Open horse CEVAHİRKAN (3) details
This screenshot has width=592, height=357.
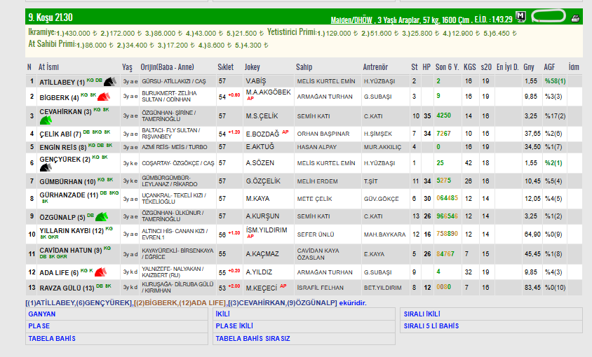[x=65, y=111]
